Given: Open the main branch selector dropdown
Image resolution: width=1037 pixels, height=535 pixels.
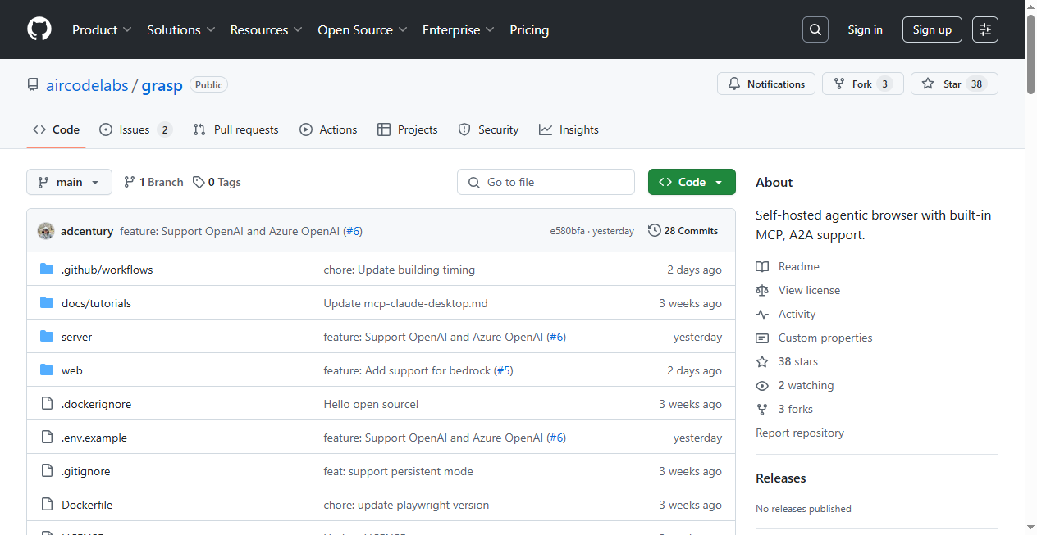Looking at the screenshot, I should click(x=69, y=182).
